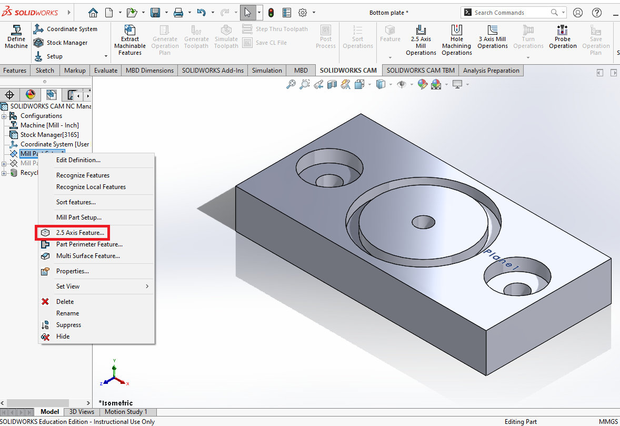
Task: Open Coordinate System command
Action: (x=65, y=29)
